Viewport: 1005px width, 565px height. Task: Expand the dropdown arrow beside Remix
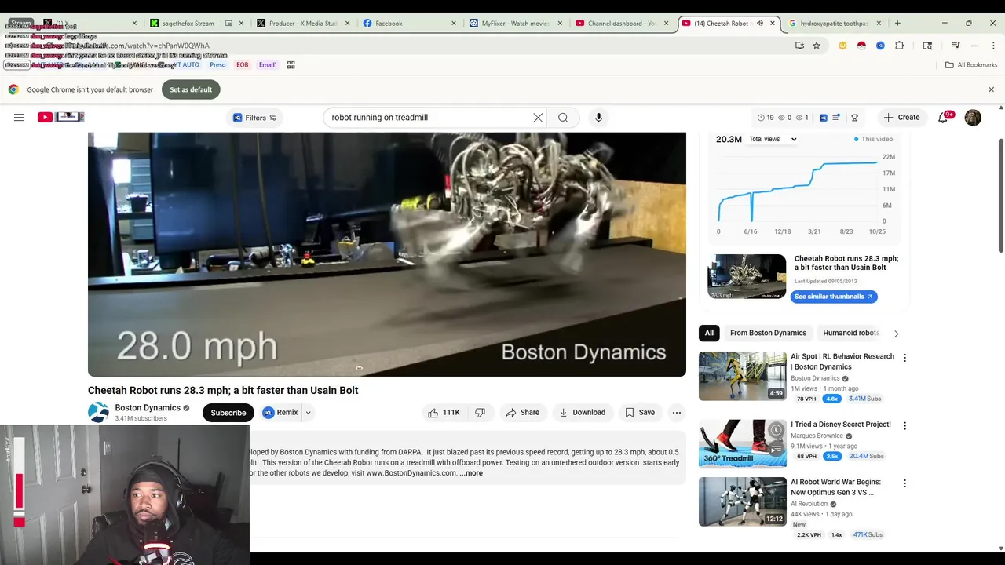pos(308,413)
